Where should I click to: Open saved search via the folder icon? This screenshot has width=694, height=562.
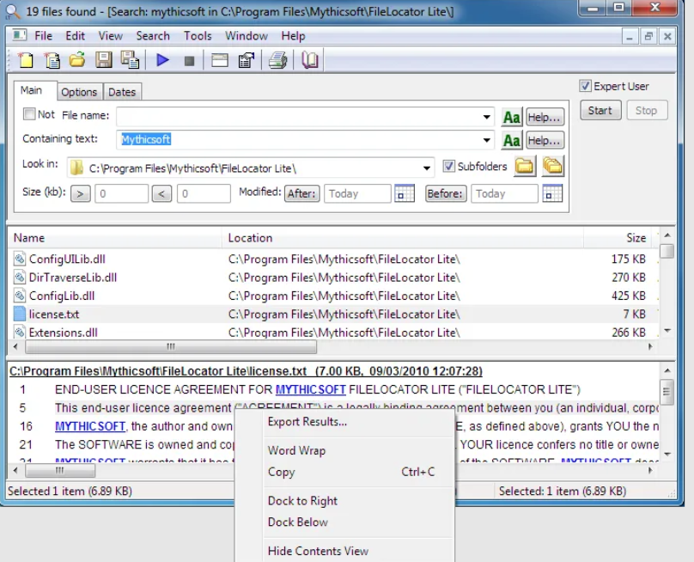pos(77,60)
